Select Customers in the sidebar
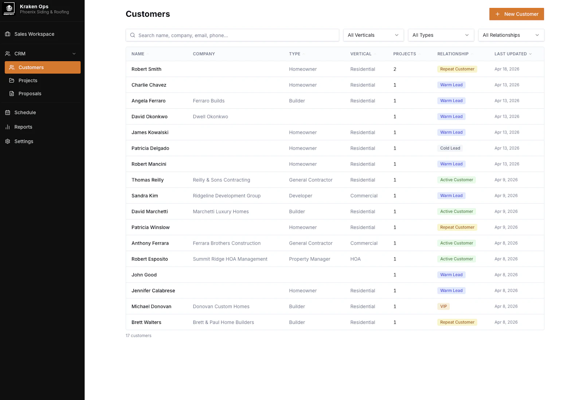The image size is (583, 400). click(43, 67)
